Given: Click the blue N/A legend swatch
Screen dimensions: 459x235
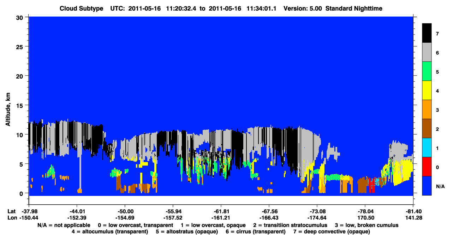Looking at the screenshot, I should (427, 186).
